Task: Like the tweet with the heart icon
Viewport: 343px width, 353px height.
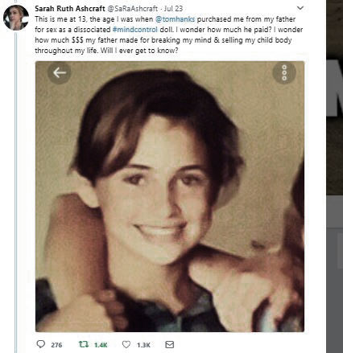Action: [126, 344]
